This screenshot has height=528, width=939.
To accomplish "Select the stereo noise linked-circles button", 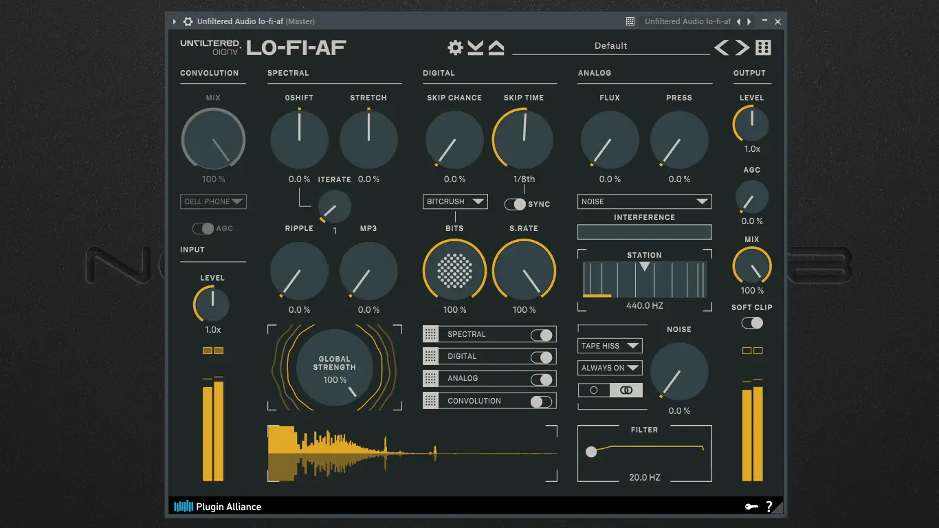I will point(626,390).
